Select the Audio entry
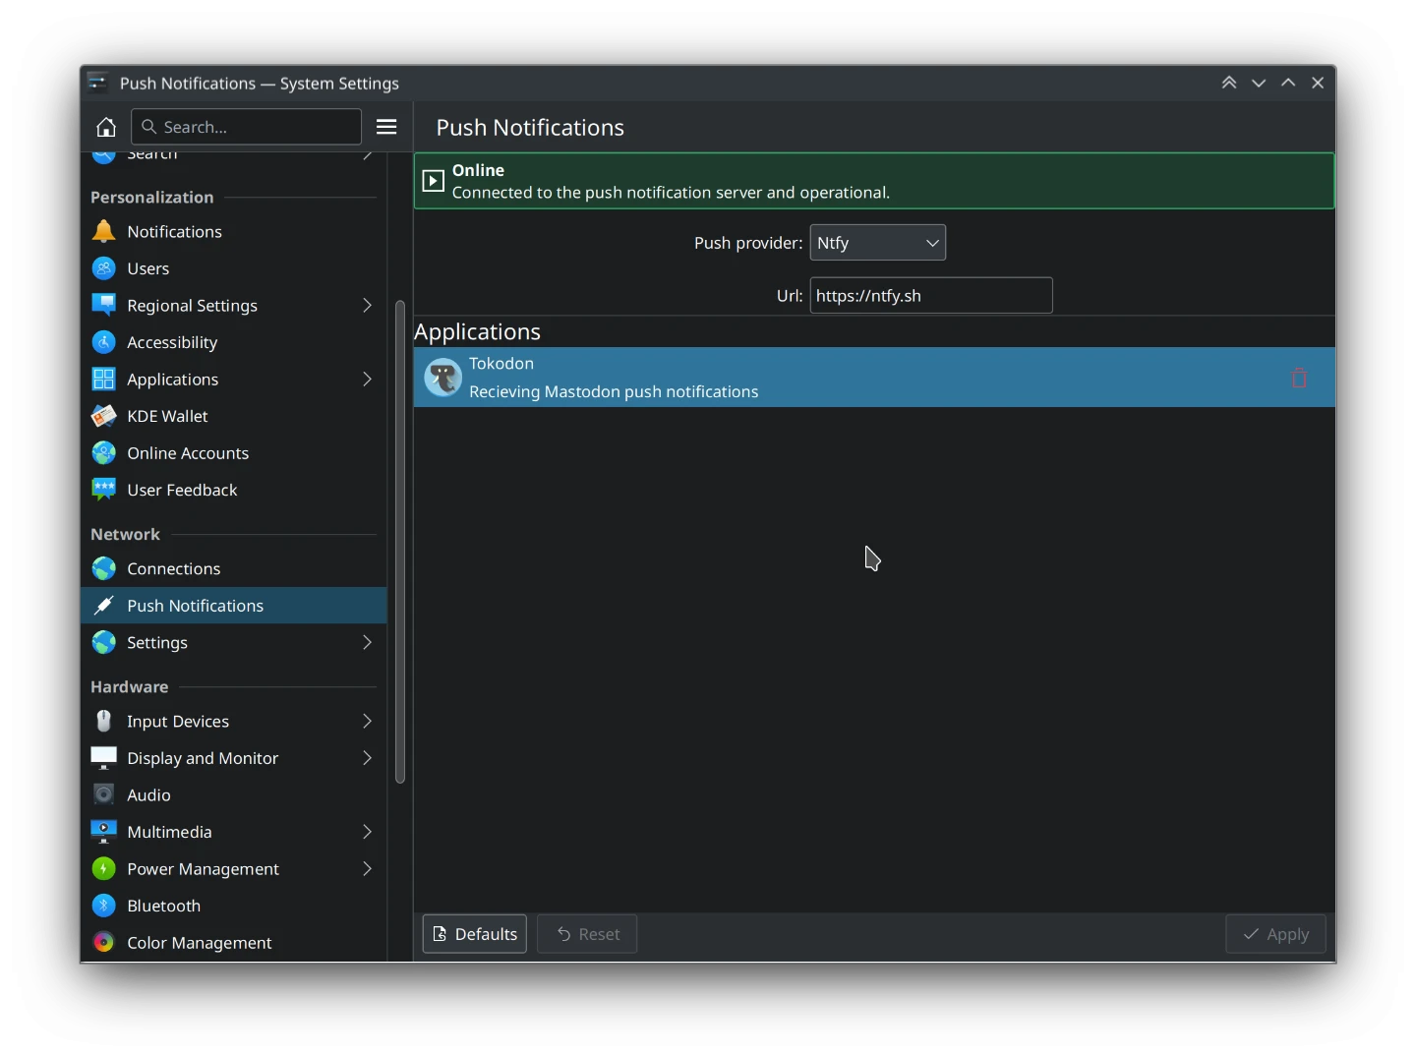 (x=233, y=794)
